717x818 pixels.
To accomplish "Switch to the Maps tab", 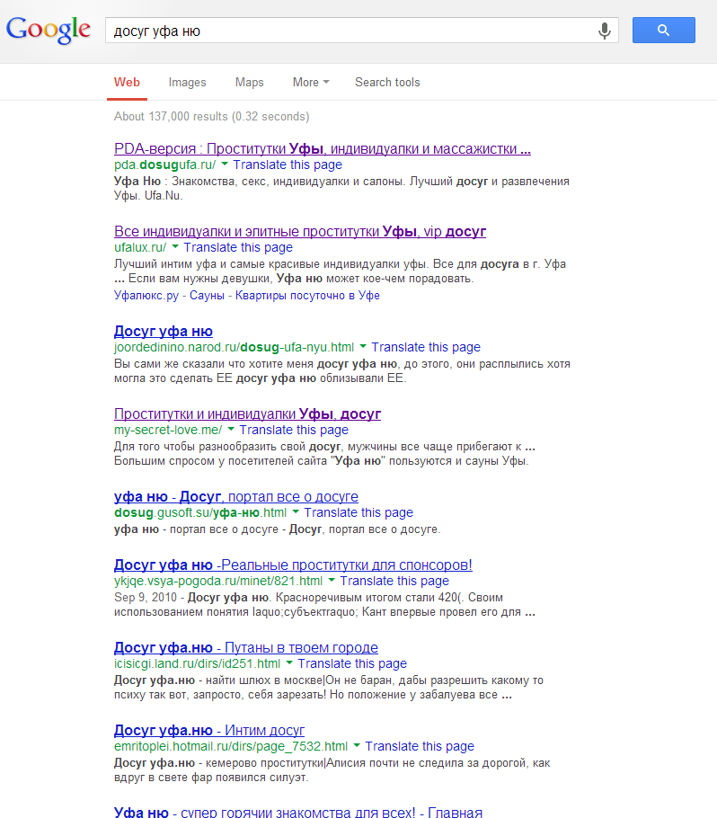I will 249,83.
